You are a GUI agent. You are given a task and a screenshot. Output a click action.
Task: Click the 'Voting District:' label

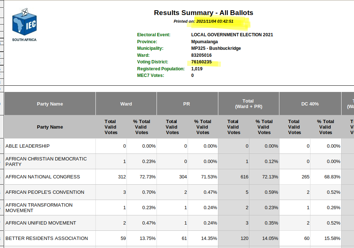click(152, 62)
